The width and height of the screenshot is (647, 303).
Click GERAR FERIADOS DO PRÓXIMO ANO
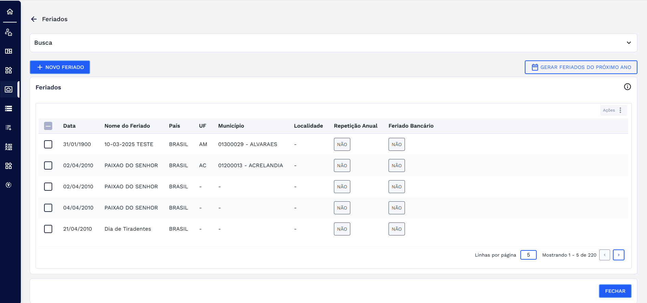(581, 67)
